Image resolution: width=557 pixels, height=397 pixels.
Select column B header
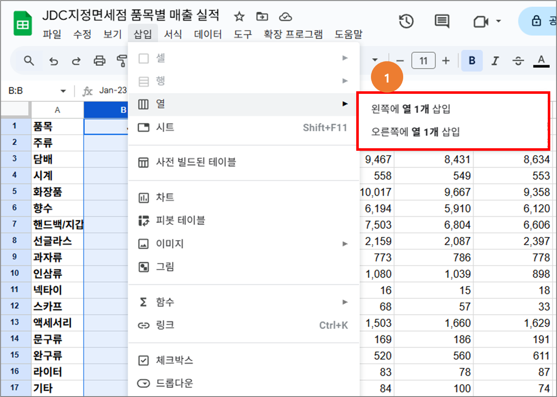coord(106,110)
